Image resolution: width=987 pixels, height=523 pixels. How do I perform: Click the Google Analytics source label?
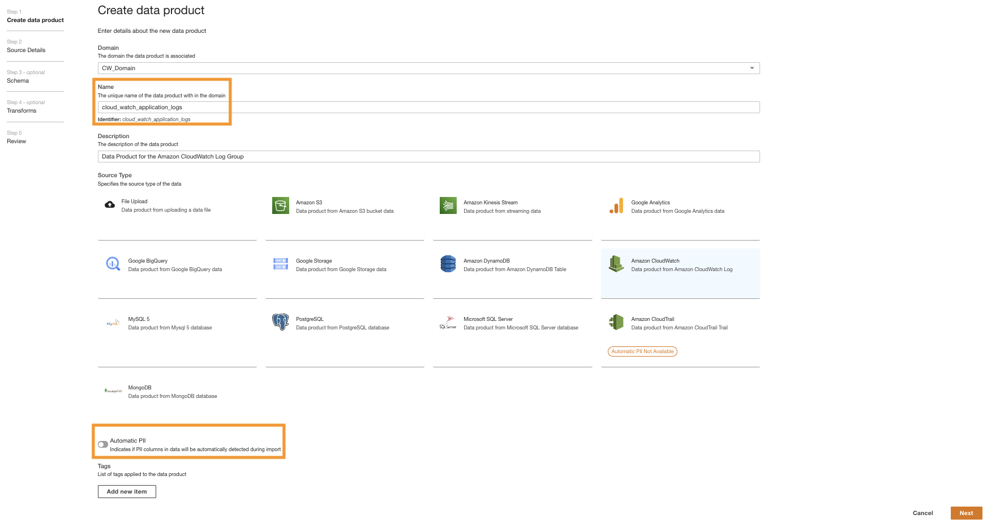[x=650, y=203]
